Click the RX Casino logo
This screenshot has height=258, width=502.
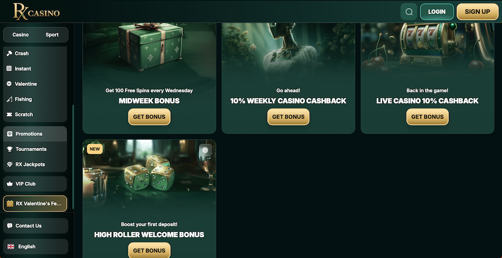coord(36,12)
